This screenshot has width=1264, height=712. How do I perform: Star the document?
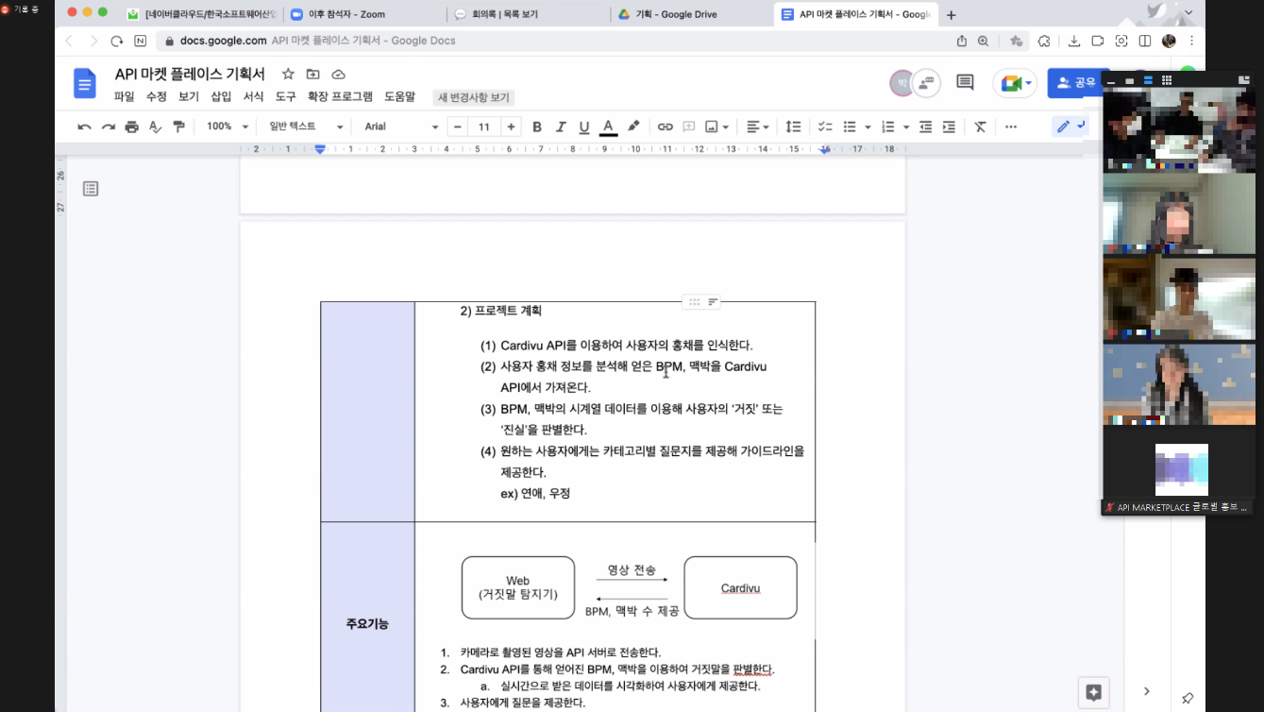pos(288,74)
